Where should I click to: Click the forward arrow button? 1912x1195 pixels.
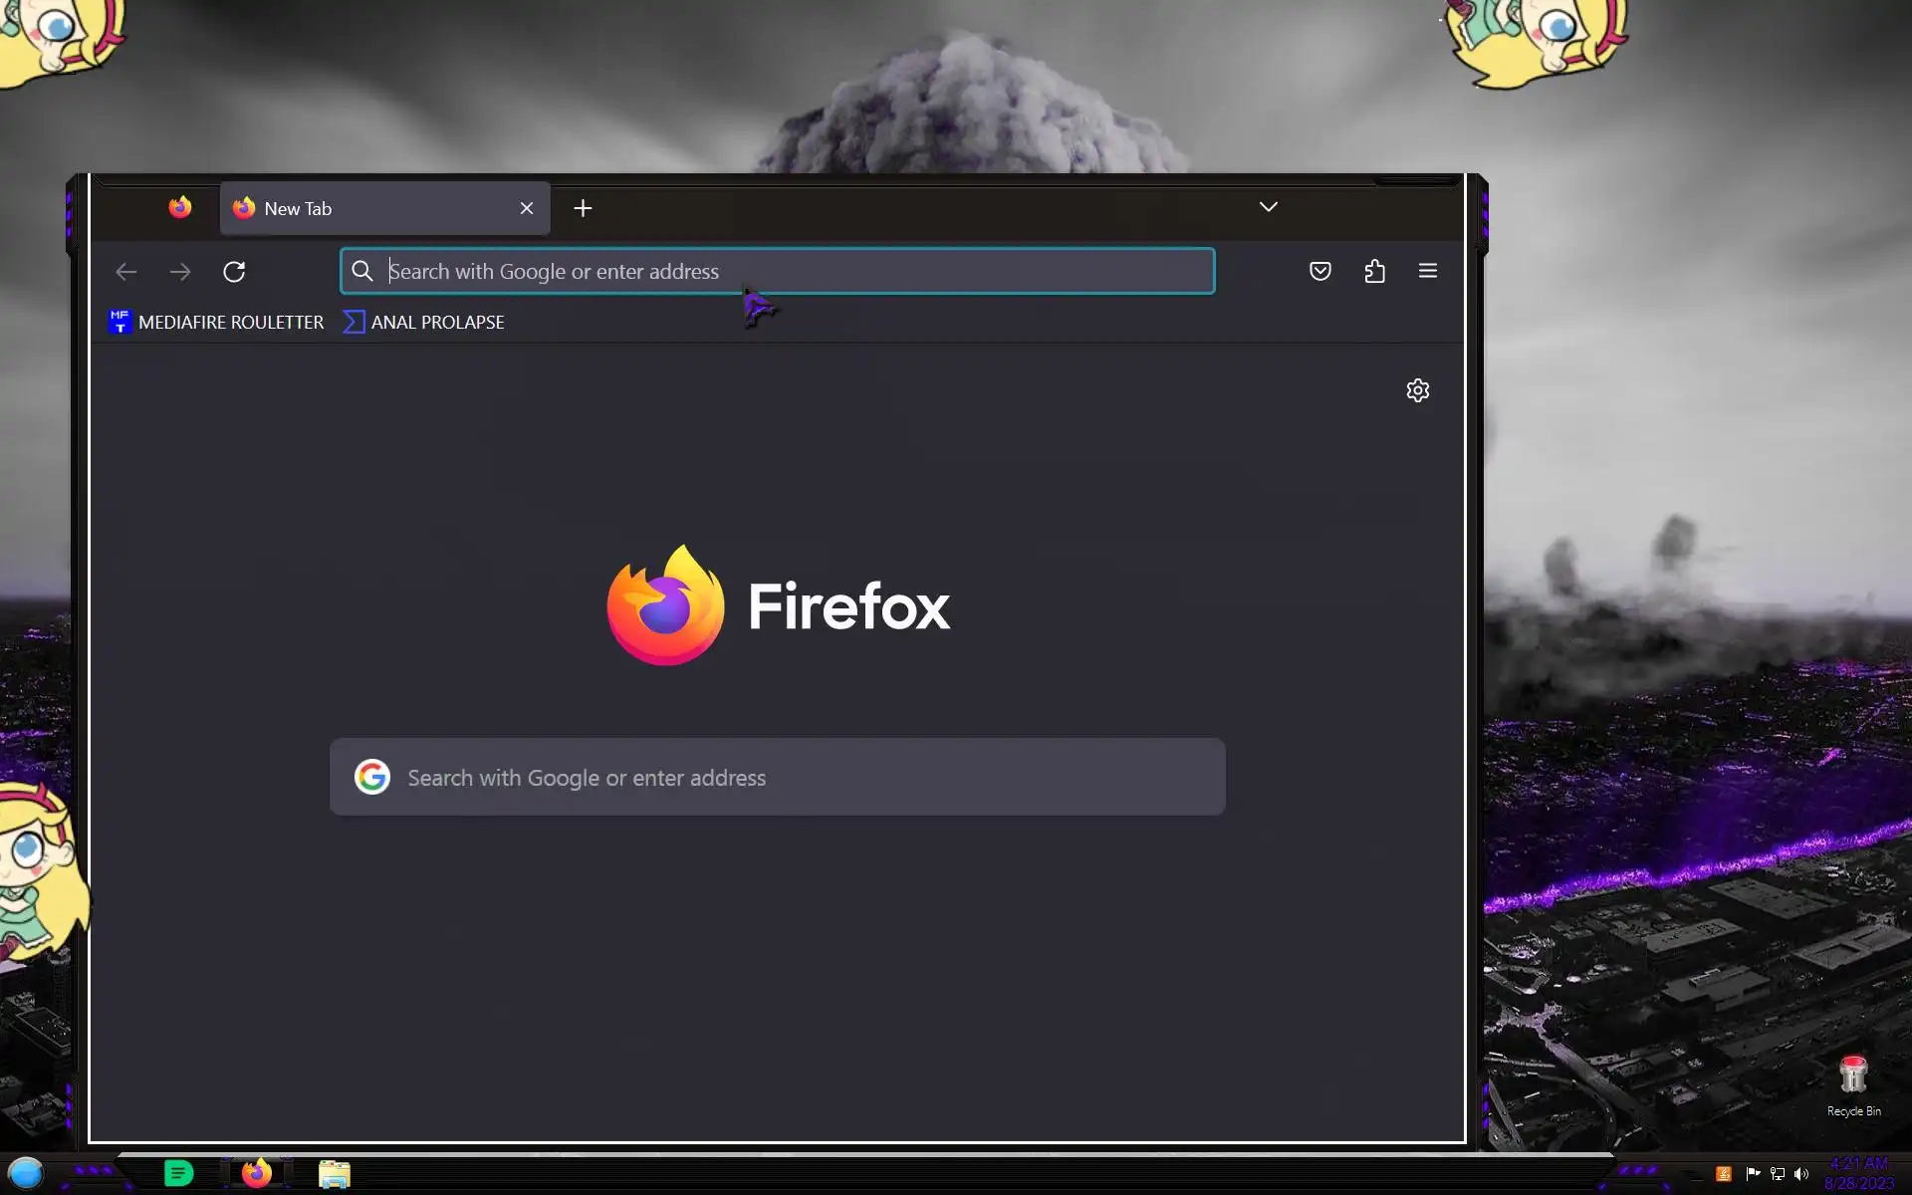click(180, 272)
